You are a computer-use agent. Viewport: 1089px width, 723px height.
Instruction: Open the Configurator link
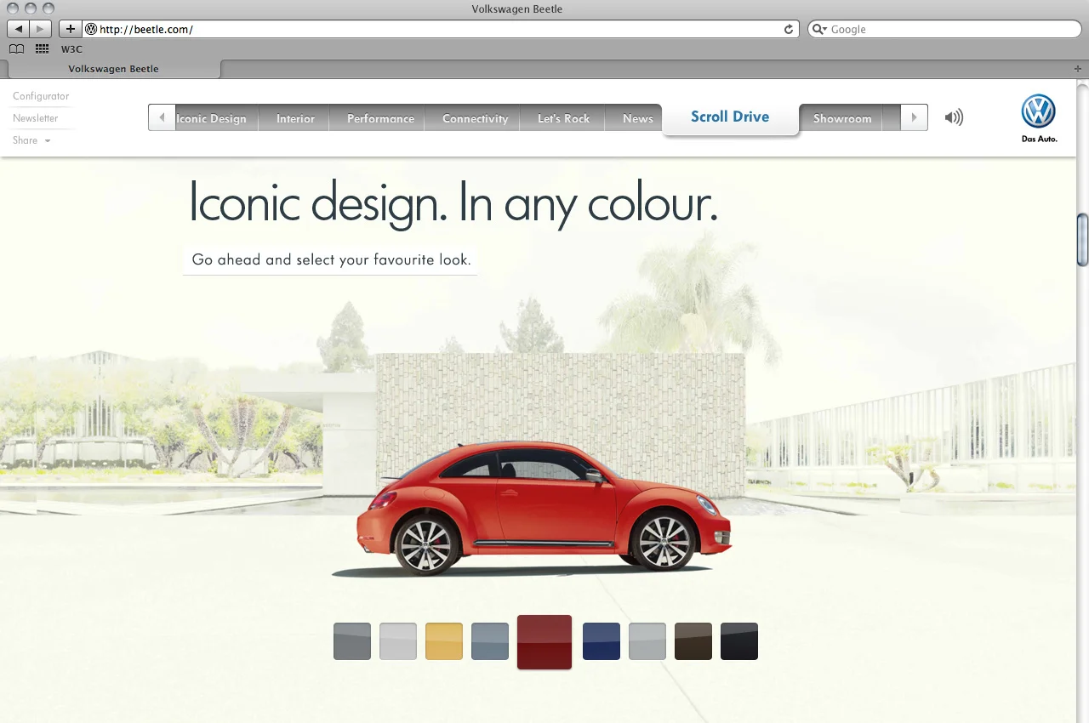coord(41,96)
